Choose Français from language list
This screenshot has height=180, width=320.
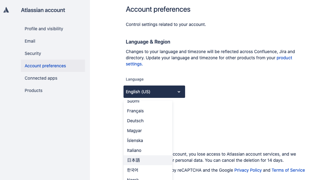[x=148, y=111]
